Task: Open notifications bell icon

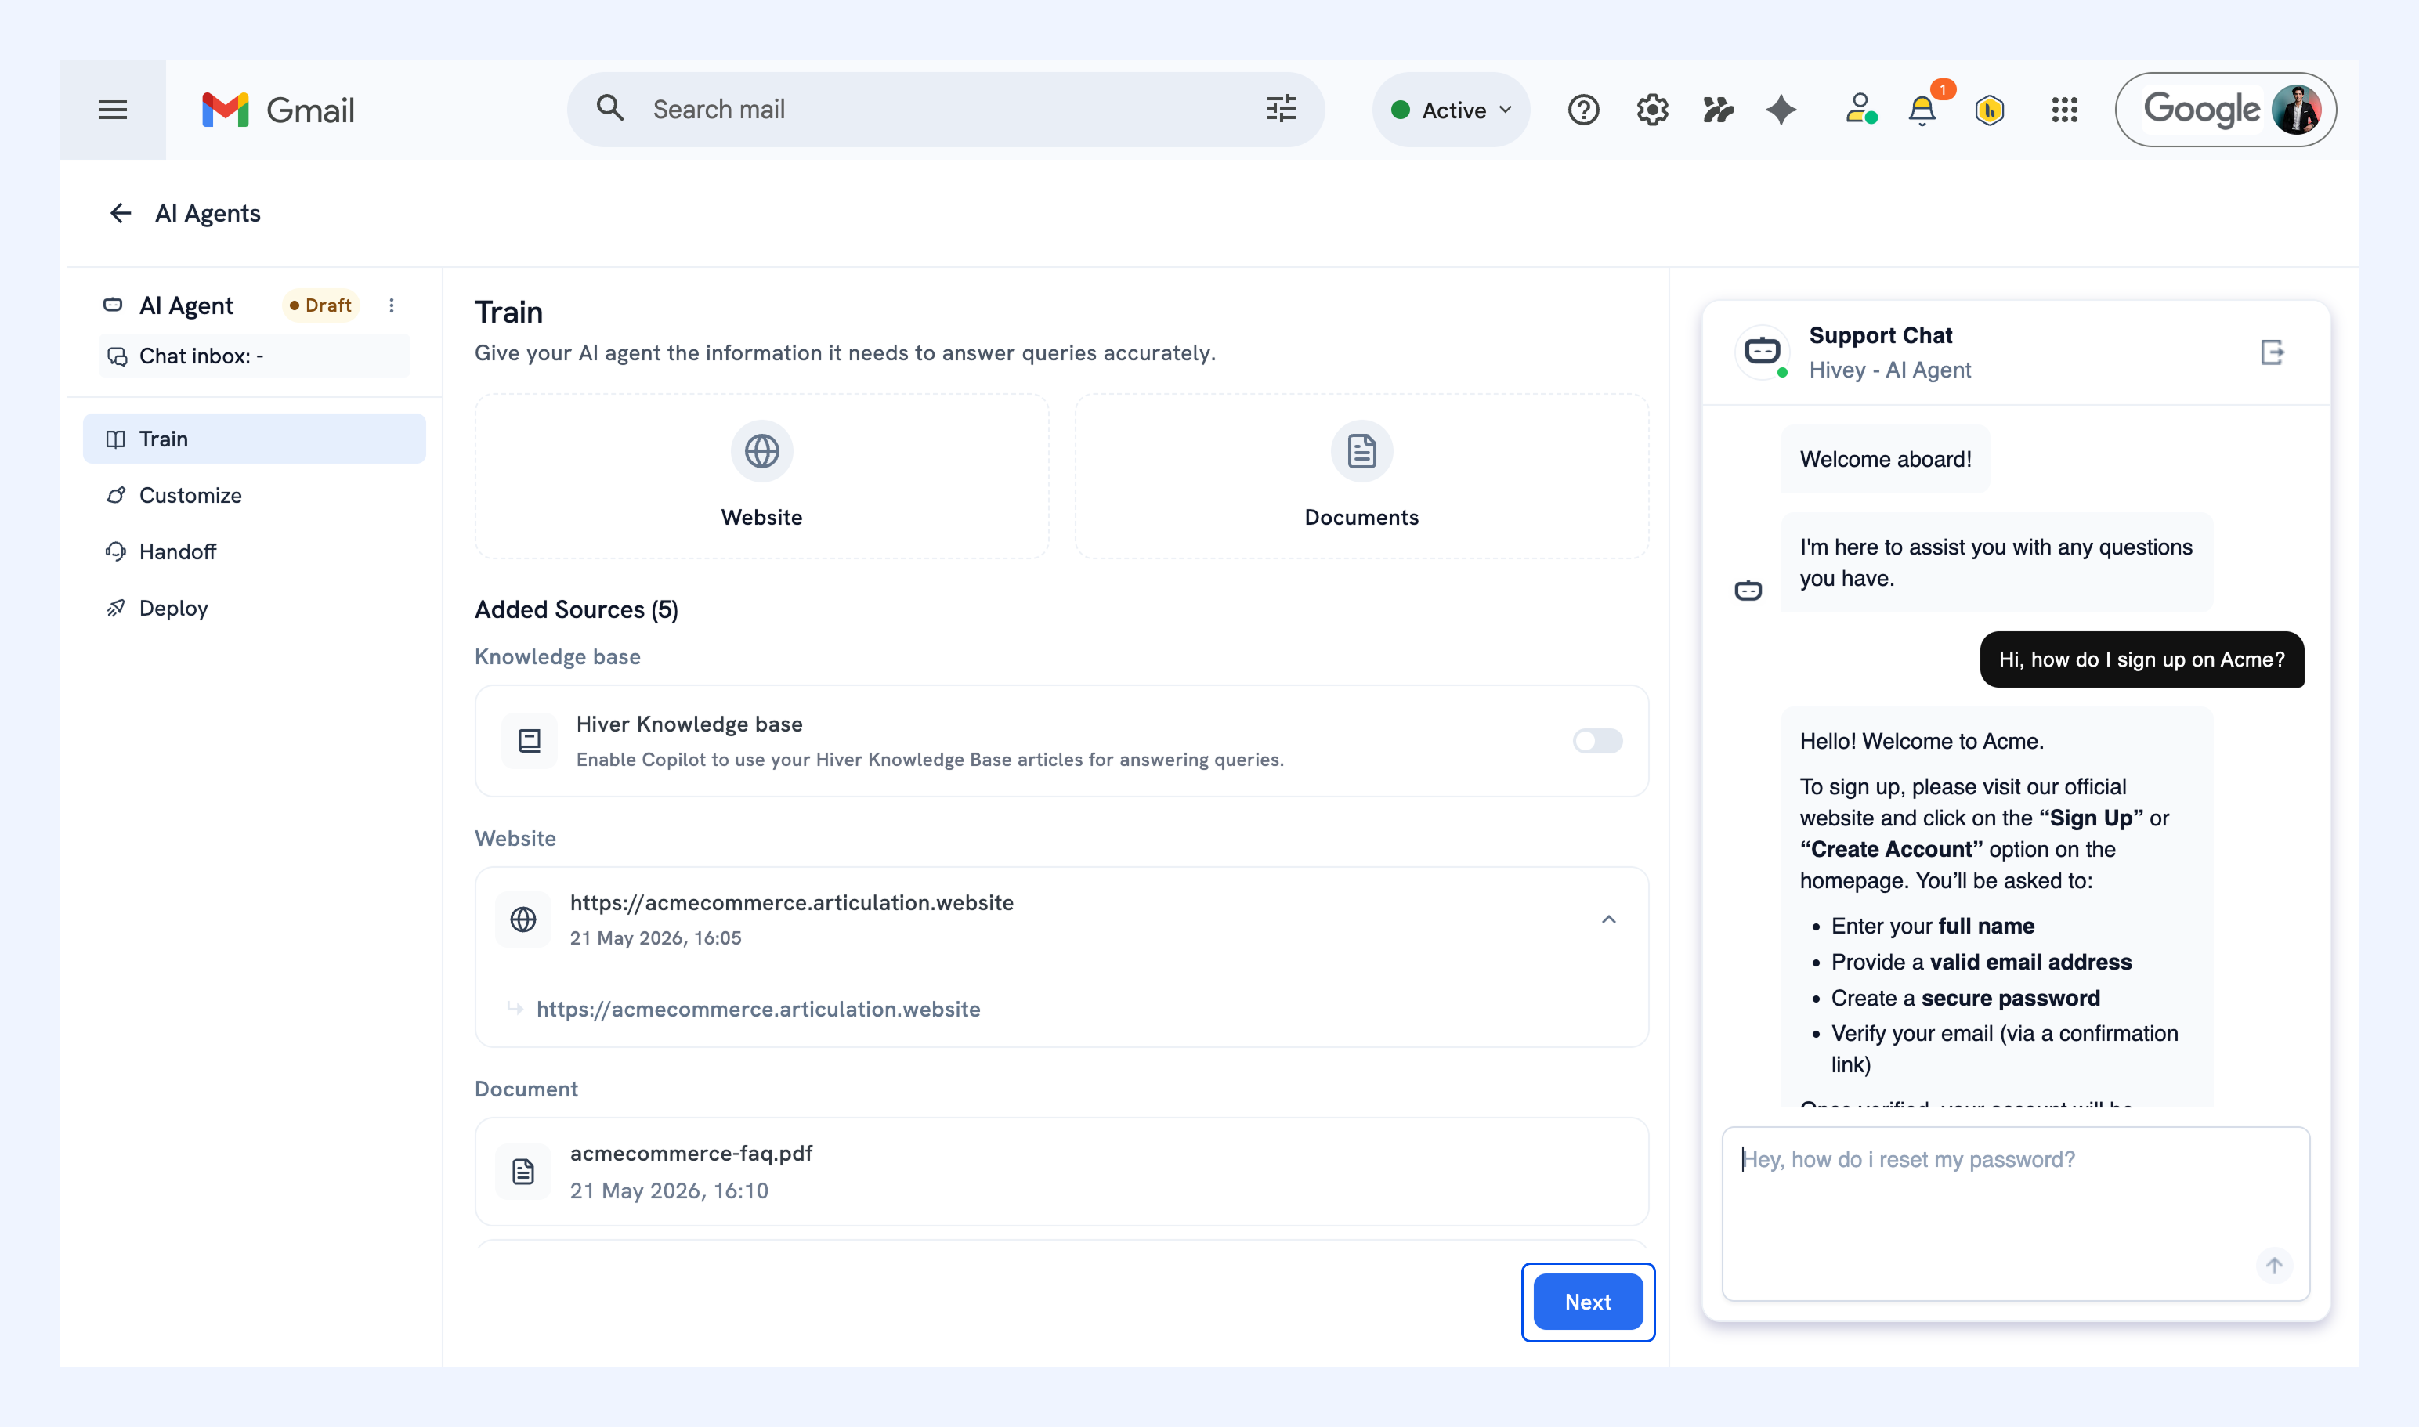Action: [1922, 110]
